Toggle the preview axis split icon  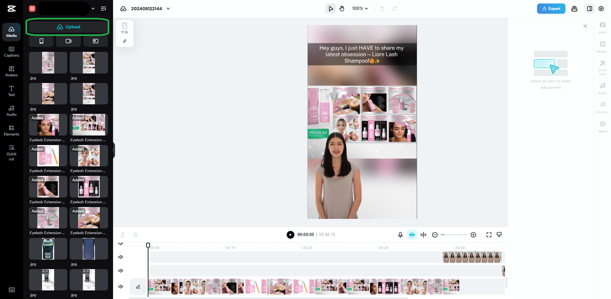coord(423,235)
